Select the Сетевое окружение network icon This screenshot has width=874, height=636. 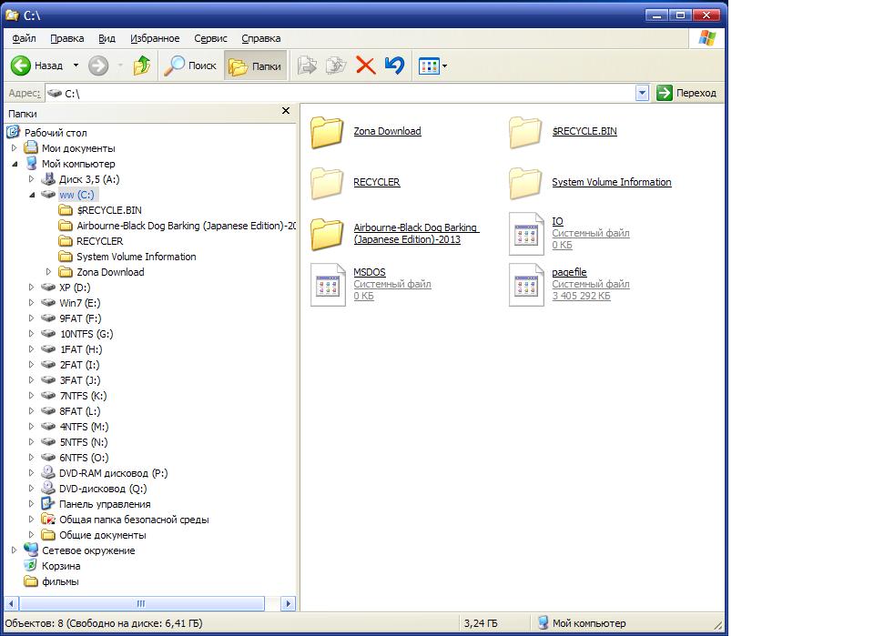[31, 550]
